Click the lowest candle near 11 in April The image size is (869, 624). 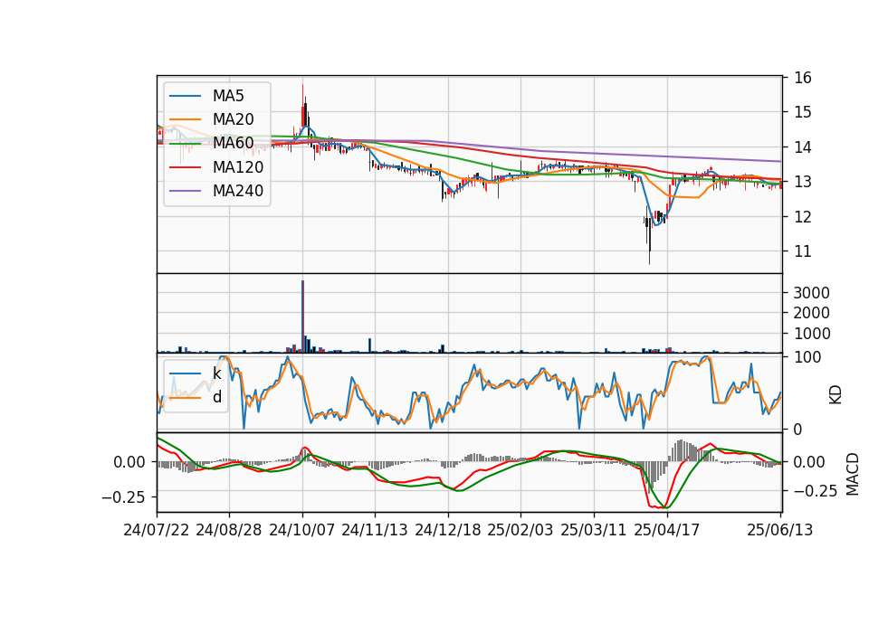pyautogui.click(x=650, y=241)
